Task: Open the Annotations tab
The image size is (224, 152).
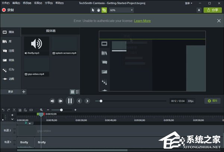Action: click(10, 51)
